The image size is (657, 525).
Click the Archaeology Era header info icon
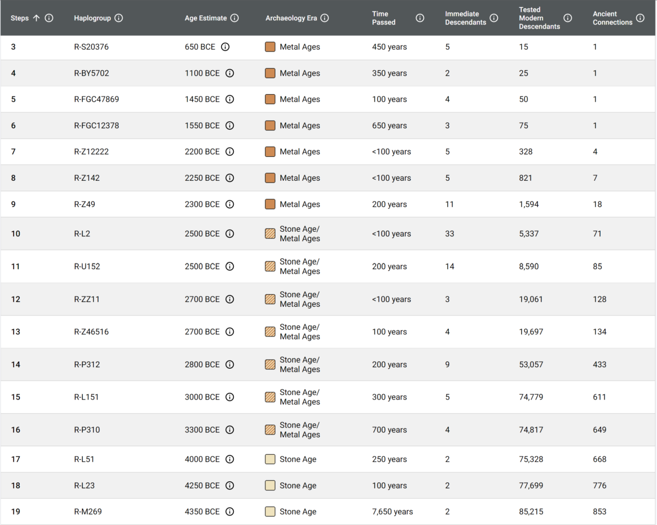325,18
